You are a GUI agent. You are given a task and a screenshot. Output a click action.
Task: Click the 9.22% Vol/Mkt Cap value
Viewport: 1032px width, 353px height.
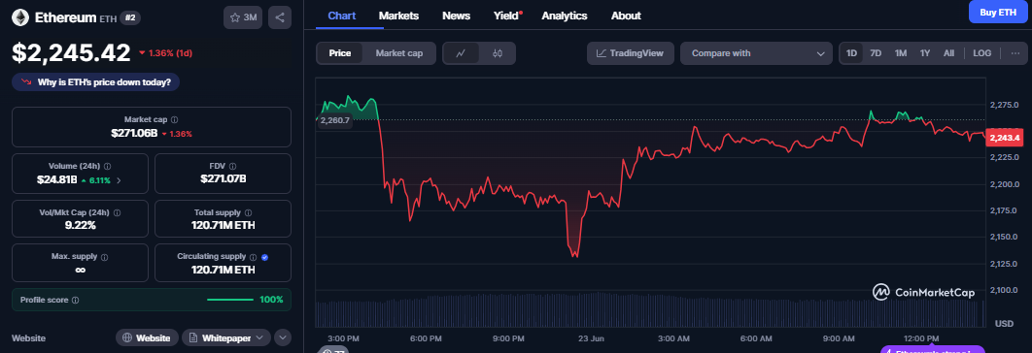[81, 225]
